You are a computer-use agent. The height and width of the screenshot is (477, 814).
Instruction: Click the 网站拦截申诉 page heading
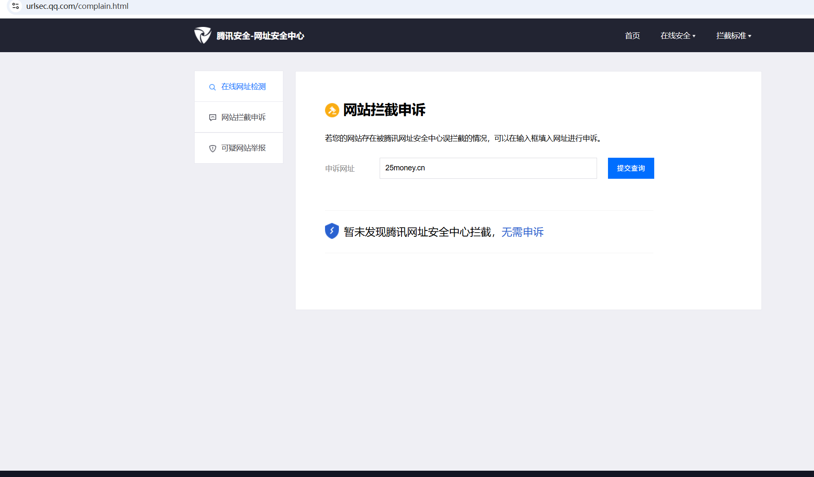pyautogui.click(x=384, y=110)
